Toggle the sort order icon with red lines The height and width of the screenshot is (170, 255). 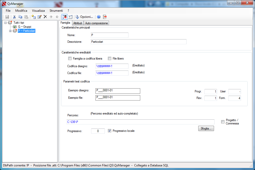click(x=64, y=17)
